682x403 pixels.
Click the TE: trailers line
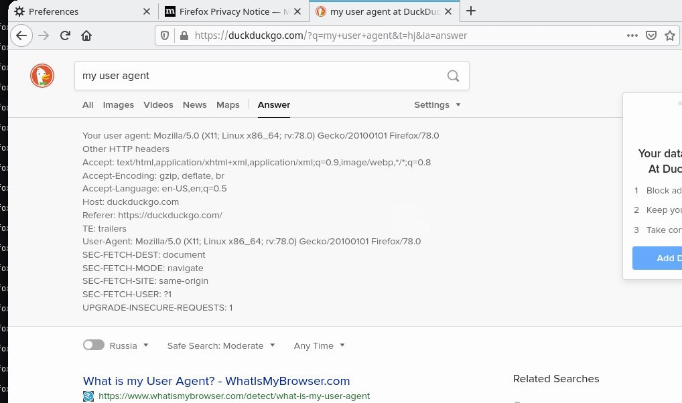pos(105,229)
